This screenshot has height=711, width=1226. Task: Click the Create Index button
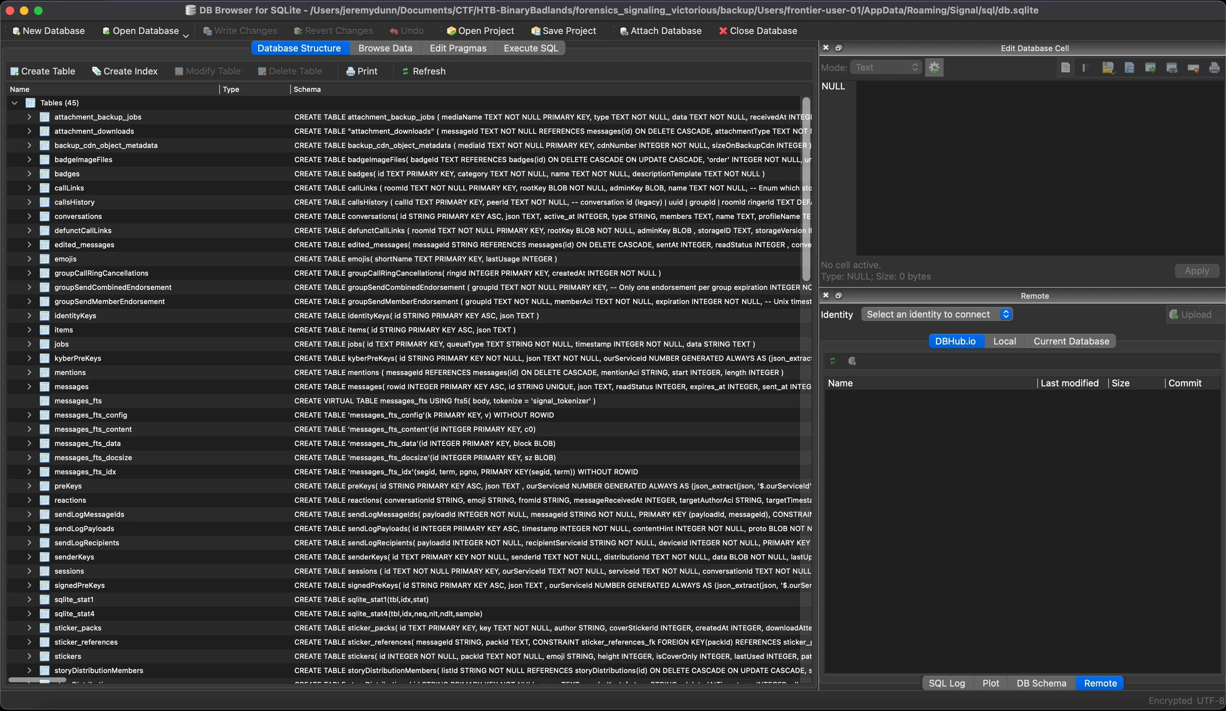pyautogui.click(x=125, y=71)
